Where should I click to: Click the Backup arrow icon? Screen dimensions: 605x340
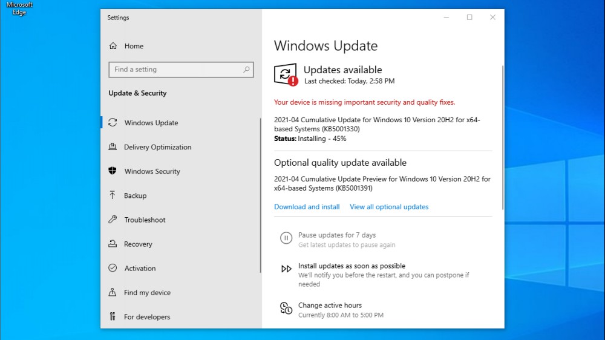(x=113, y=195)
